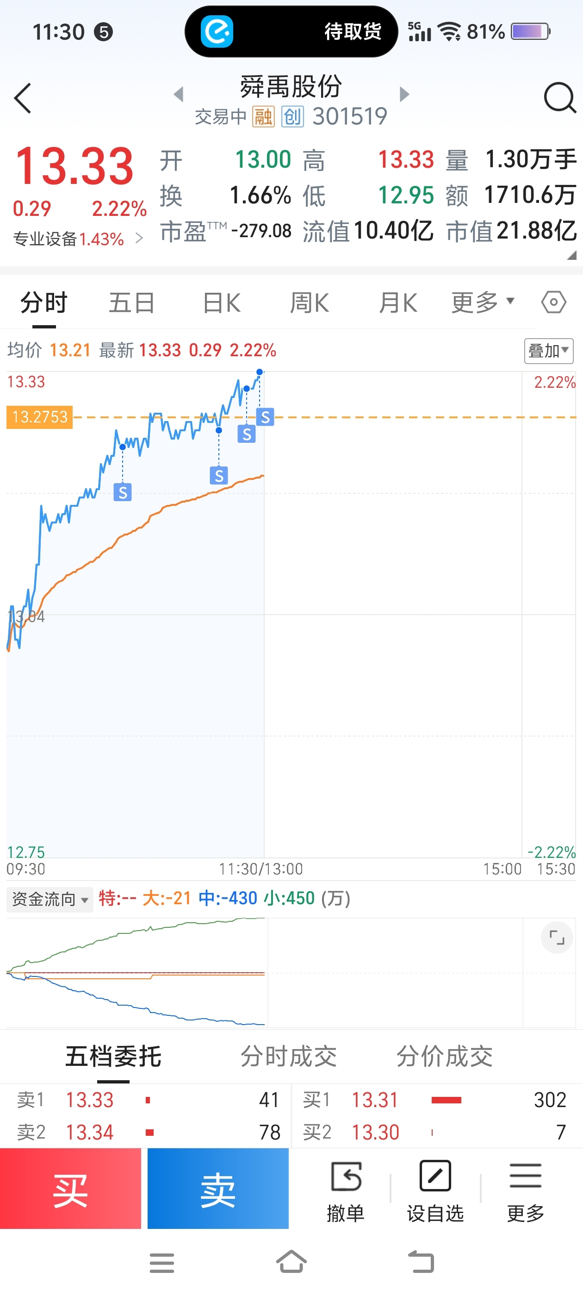Switch to 分时成交 tab
Viewport: 583px width, 1297px height.
(x=288, y=1056)
